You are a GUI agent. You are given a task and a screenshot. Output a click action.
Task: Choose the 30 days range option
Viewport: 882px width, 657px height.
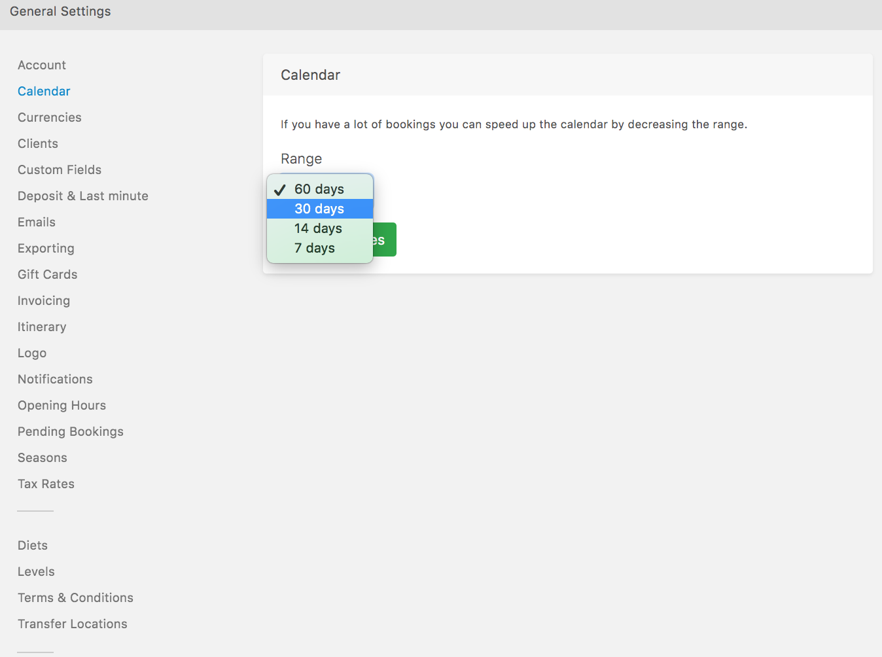click(320, 209)
